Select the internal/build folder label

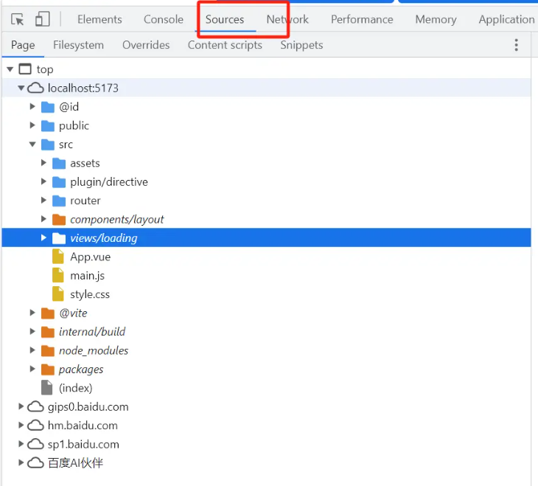point(92,332)
